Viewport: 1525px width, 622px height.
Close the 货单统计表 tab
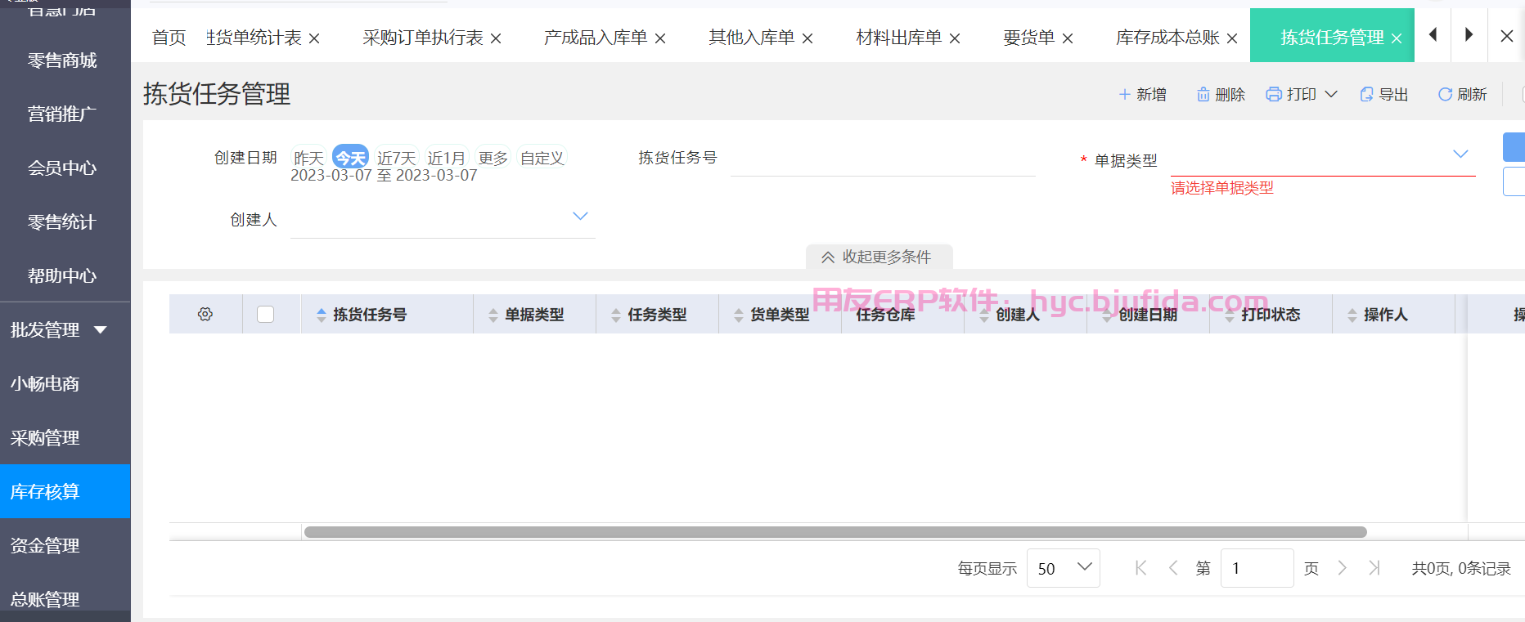coord(314,38)
